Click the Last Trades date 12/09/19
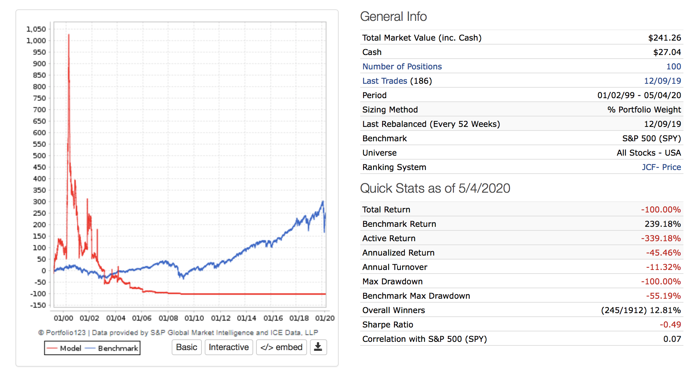The height and width of the screenshot is (376, 696). 662,81
